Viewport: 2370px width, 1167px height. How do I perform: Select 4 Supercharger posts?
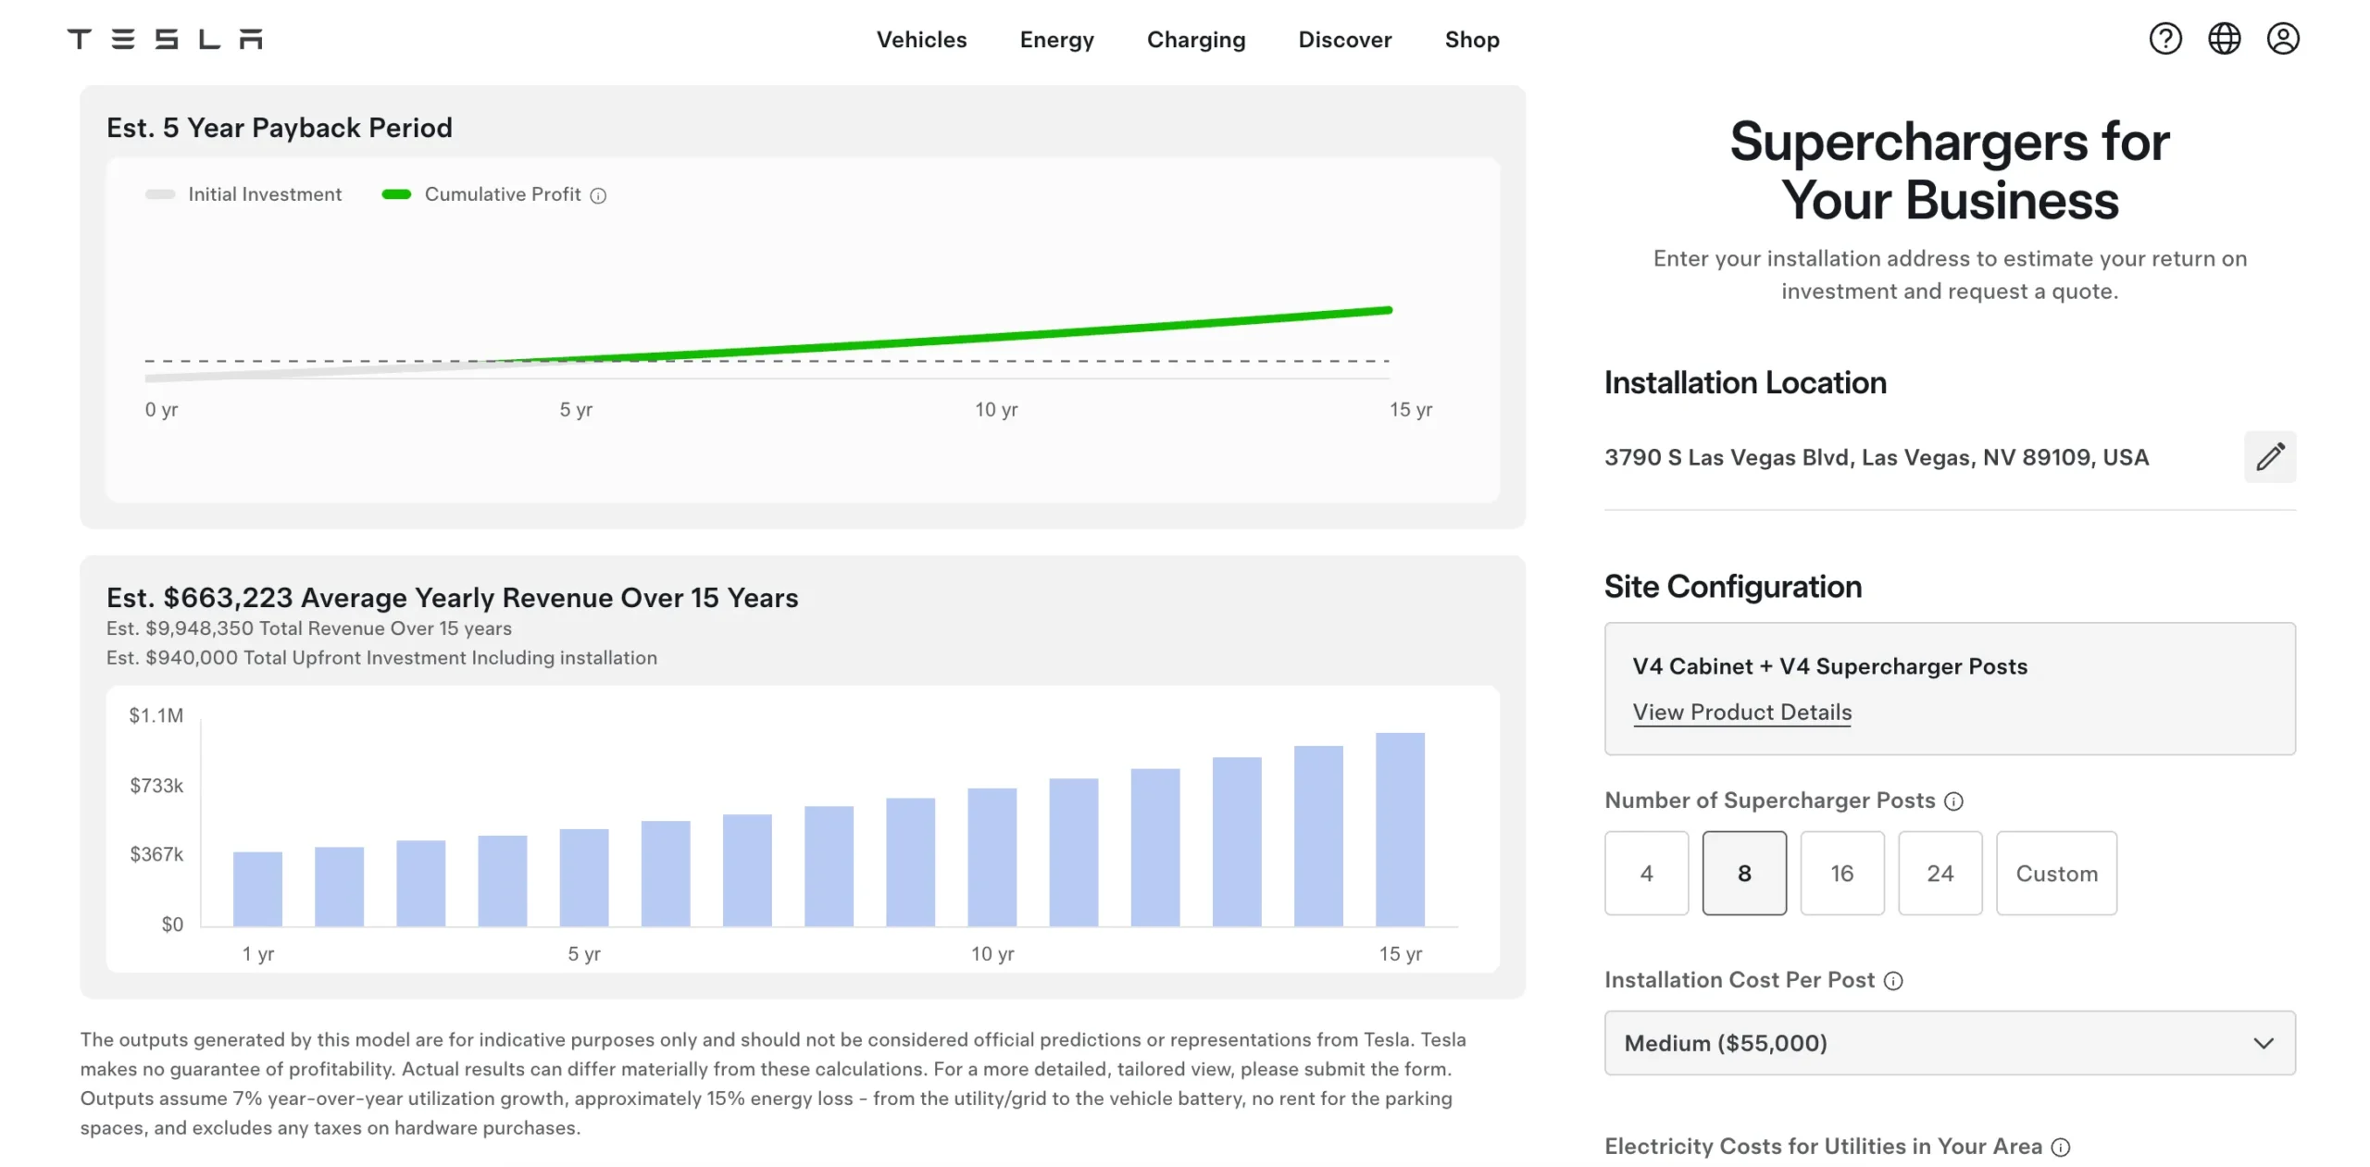click(x=1647, y=873)
